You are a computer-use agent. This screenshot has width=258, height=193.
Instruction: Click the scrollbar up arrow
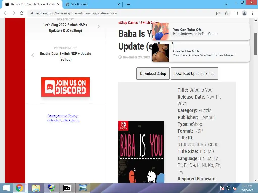coord(256,20)
